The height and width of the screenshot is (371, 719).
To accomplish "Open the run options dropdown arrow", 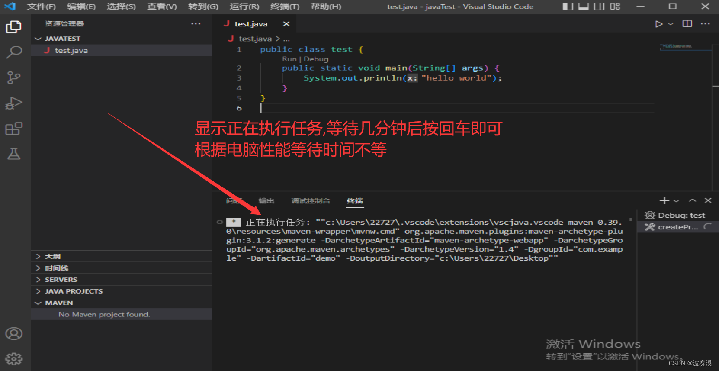I will (x=671, y=24).
